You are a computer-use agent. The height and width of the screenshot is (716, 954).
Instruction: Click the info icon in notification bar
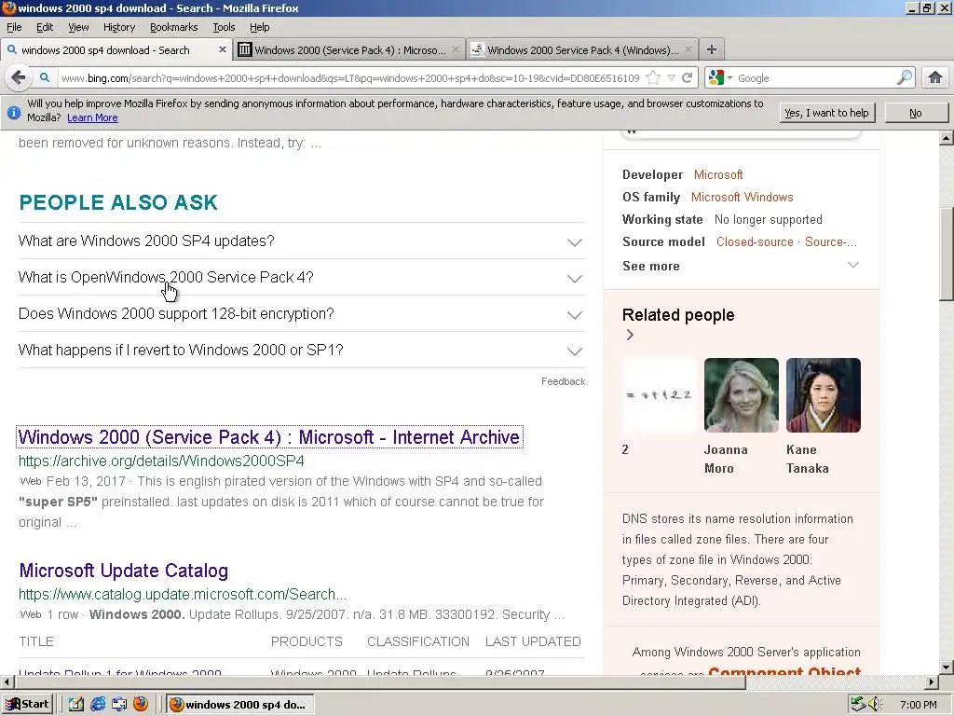coord(13,112)
